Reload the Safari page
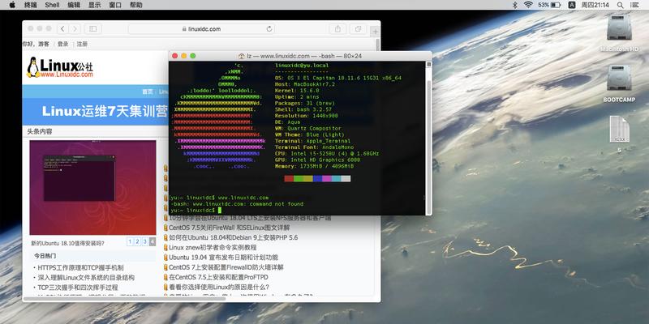649x324 pixels. point(269,29)
